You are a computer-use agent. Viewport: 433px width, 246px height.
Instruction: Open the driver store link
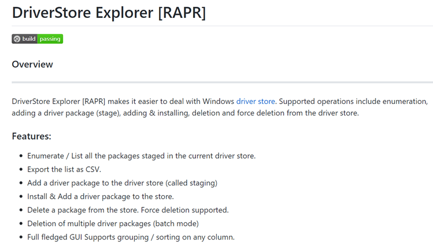coord(256,102)
